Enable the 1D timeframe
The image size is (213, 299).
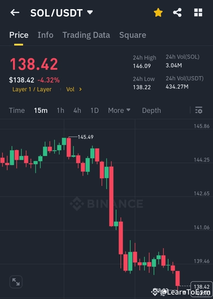pos(94,110)
